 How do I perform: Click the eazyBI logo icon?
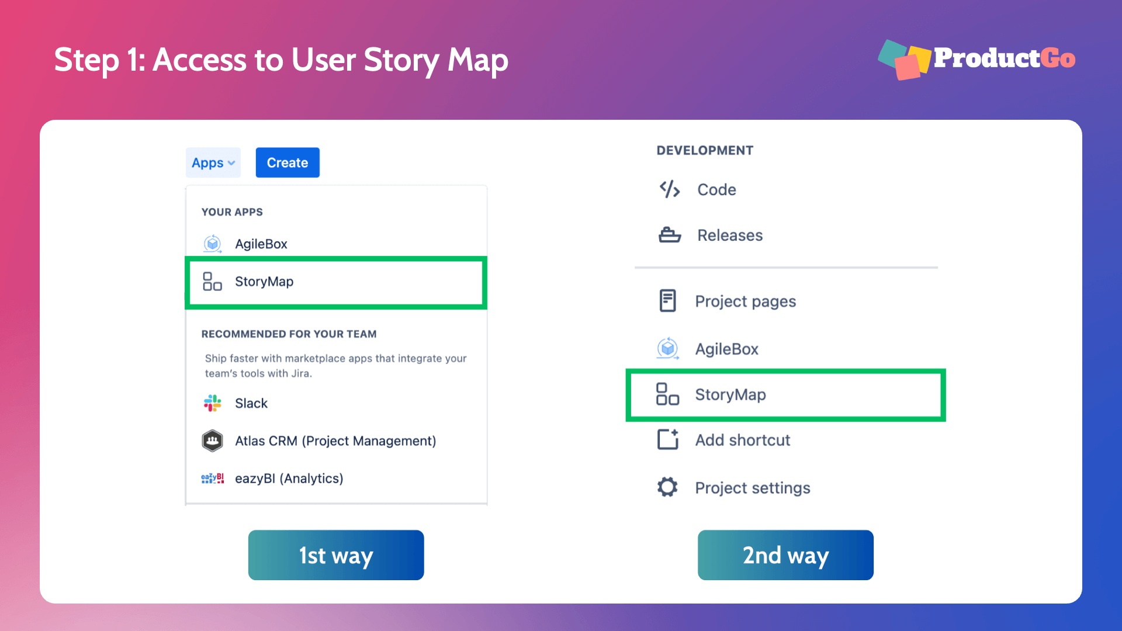tap(212, 479)
